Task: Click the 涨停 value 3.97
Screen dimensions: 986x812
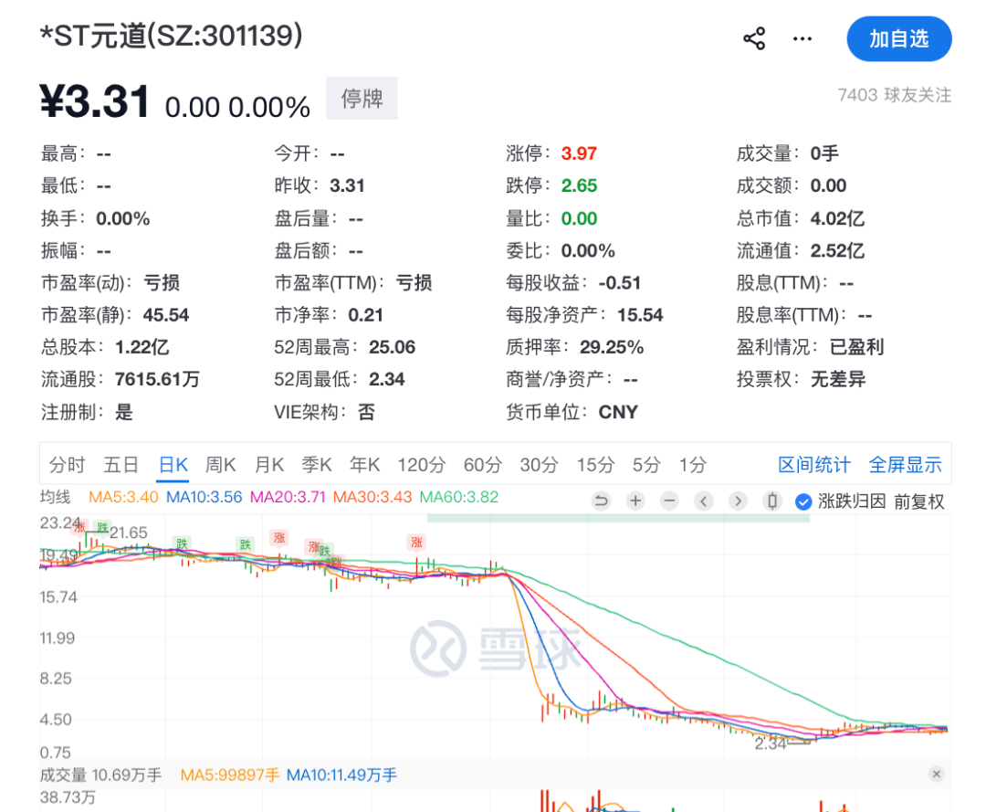Action: 579,153
